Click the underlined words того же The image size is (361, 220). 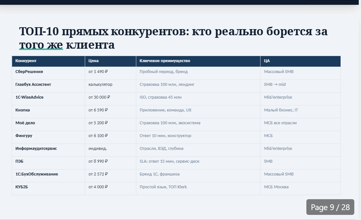coord(41,45)
